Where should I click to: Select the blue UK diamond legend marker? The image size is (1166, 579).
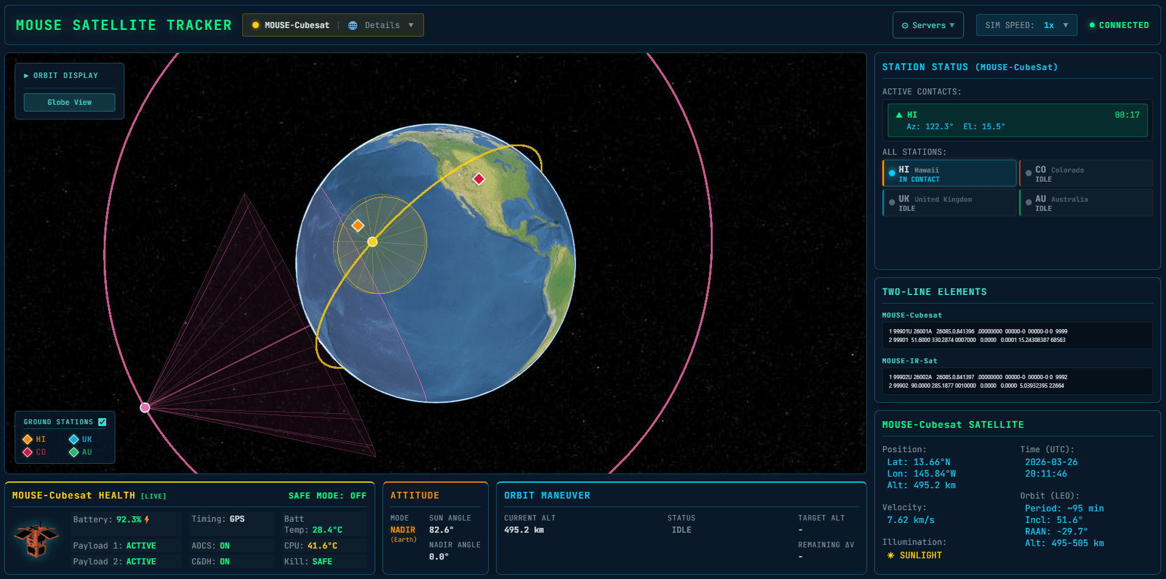tap(74, 439)
